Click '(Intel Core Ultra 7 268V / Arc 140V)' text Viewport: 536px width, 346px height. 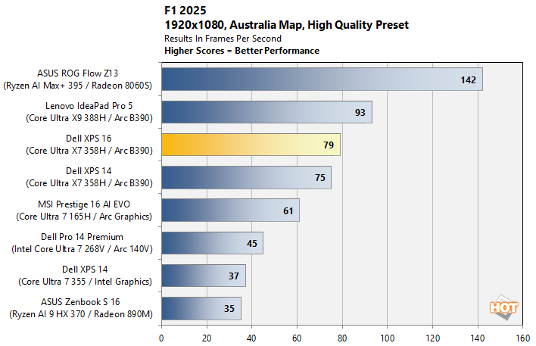point(82,249)
